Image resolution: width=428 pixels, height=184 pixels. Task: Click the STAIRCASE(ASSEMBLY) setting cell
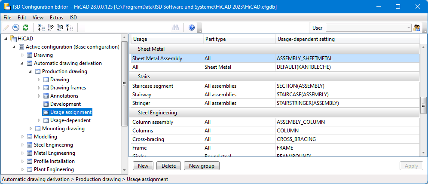(347, 95)
